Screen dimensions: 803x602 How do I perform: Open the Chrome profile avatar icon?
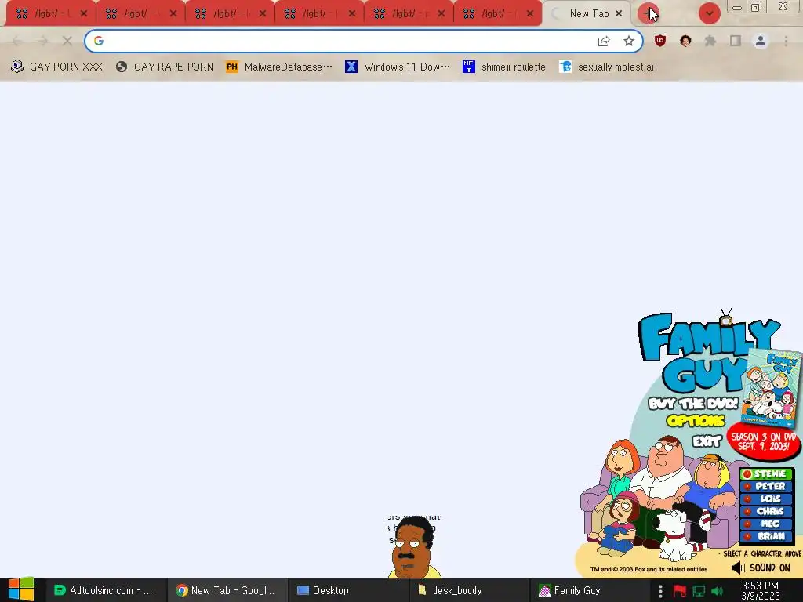coord(761,41)
